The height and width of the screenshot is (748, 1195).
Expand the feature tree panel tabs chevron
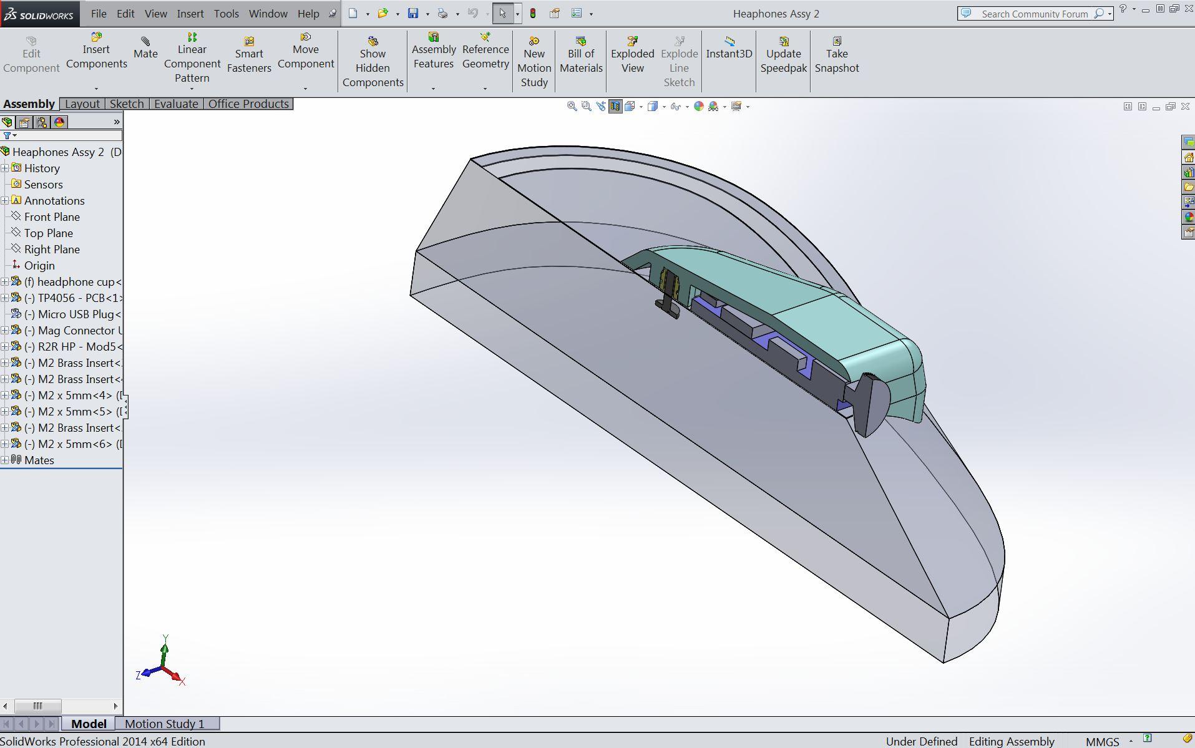click(x=117, y=122)
